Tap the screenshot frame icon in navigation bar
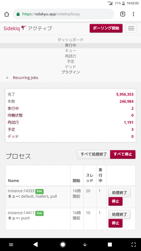 [134, 245]
